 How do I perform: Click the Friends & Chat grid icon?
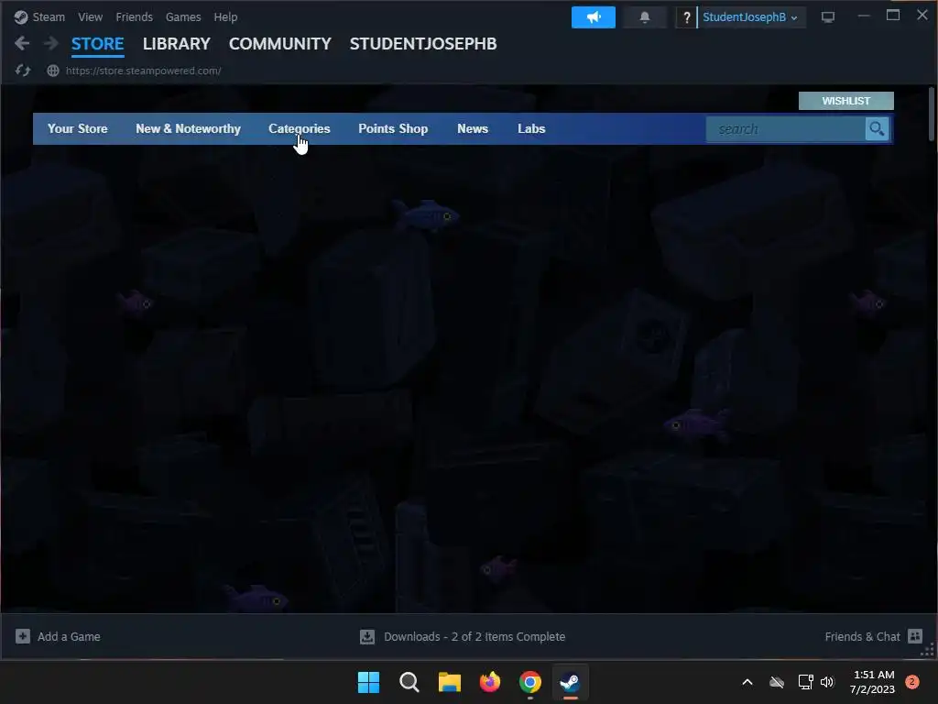915,636
